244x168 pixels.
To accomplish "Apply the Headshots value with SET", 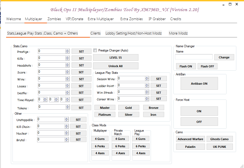I will tap(81, 65).
